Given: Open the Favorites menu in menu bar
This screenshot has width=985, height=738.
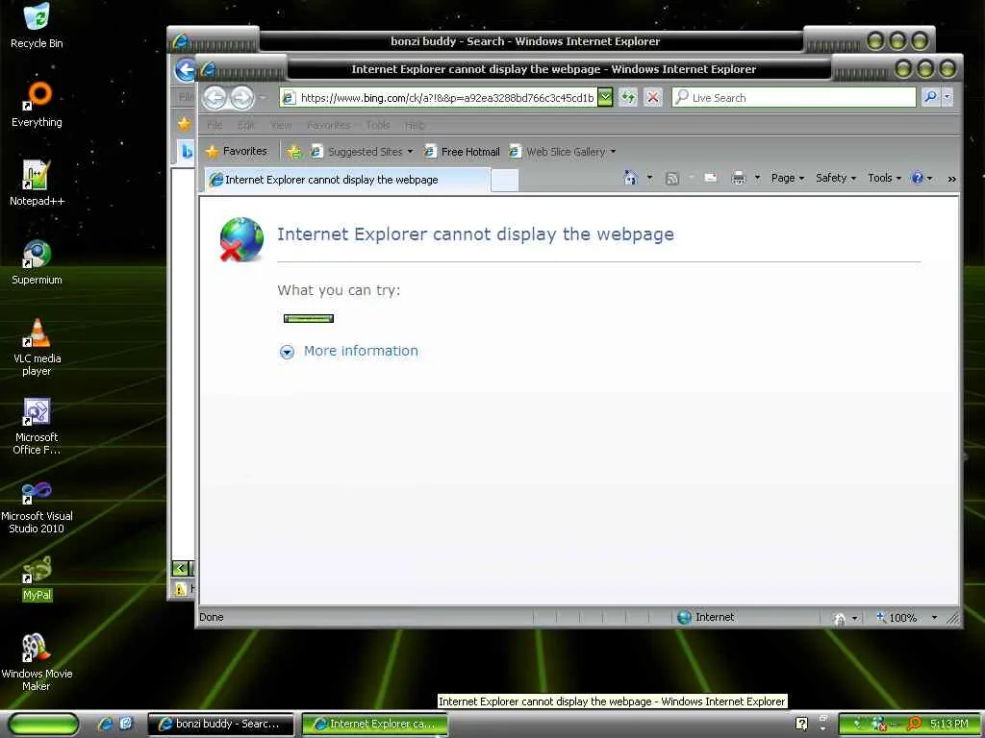Looking at the screenshot, I should [329, 126].
